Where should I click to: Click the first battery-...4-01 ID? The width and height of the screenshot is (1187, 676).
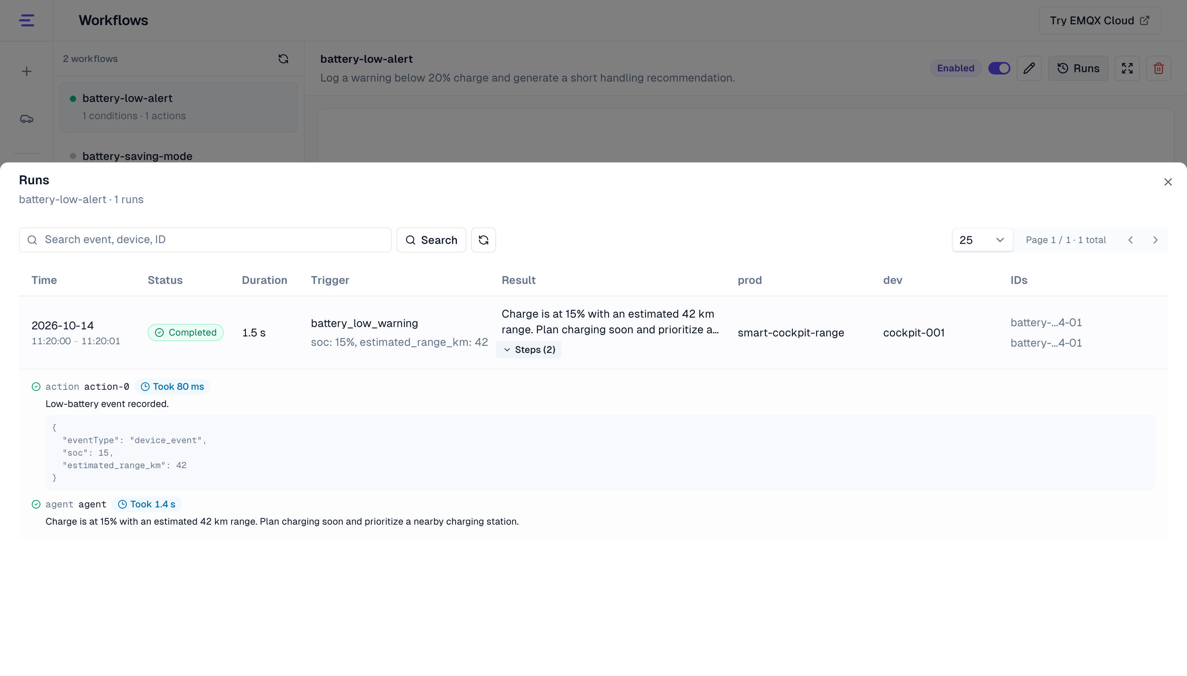(x=1046, y=322)
